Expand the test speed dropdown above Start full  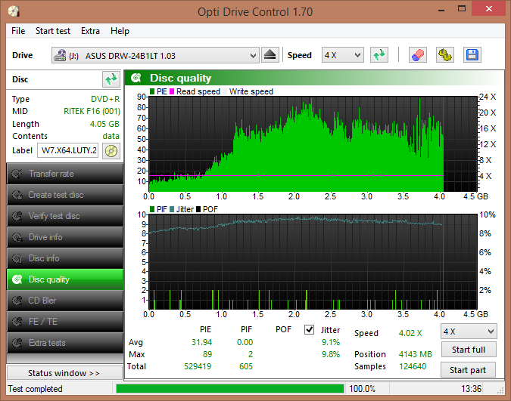pyautogui.click(x=491, y=332)
